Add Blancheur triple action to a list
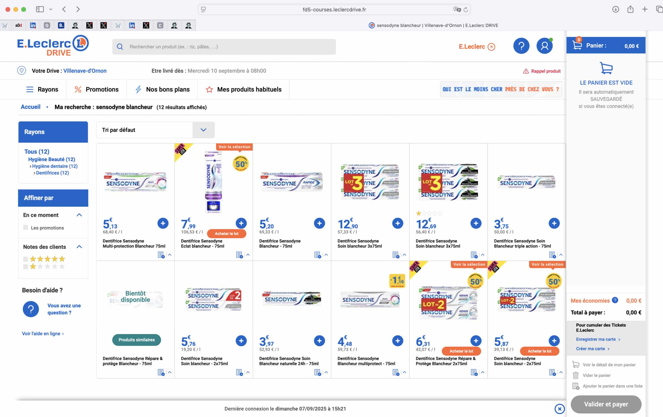This screenshot has width=663, height=417. (x=552, y=255)
